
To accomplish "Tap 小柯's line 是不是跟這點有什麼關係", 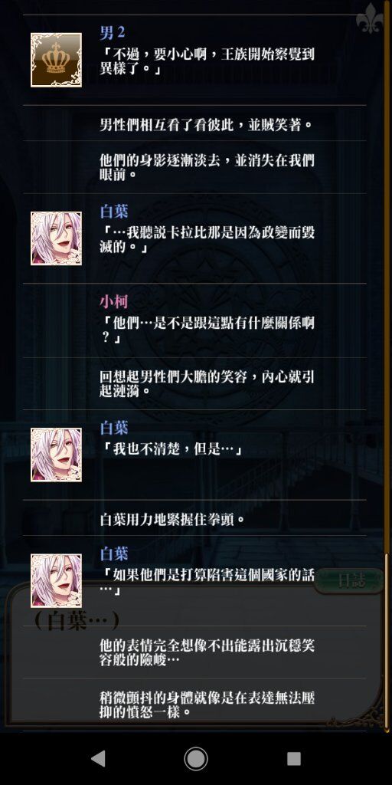I will [x=207, y=330].
